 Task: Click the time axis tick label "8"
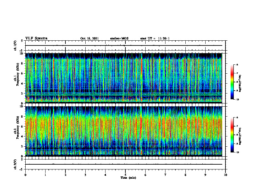[185, 175]
